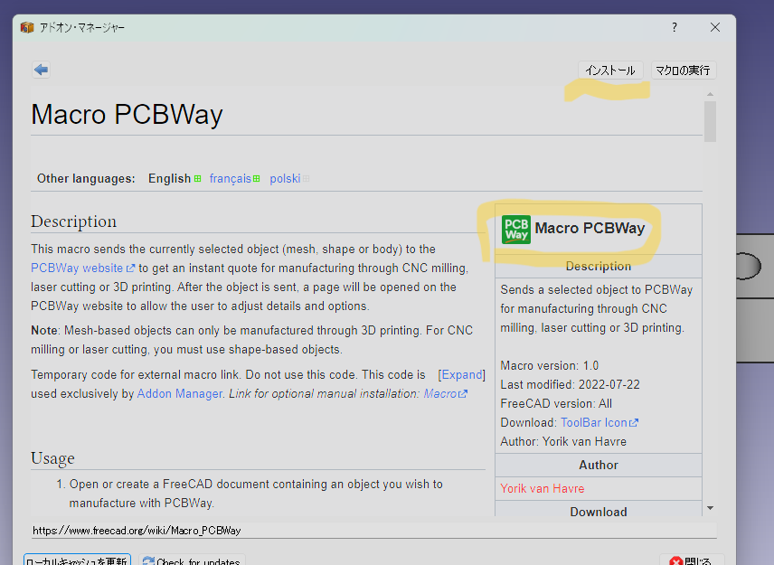Click the ローカルキャッシュを更新 button
Screen dimensions: 774x565
77,560
